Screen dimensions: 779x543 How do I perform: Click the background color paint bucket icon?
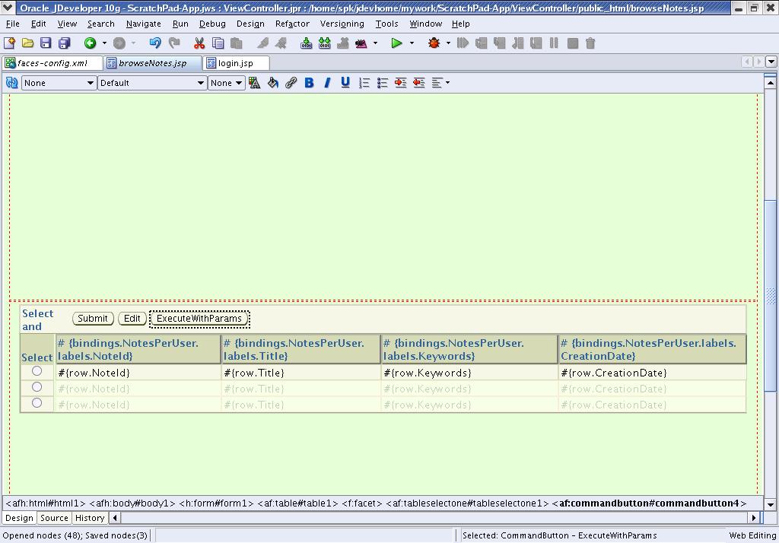pos(273,83)
